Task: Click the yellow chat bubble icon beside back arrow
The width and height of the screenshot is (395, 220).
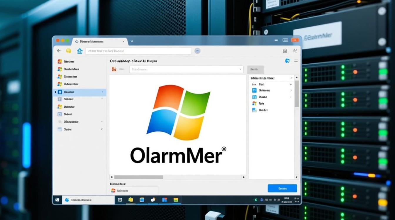Action: tap(69, 51)
